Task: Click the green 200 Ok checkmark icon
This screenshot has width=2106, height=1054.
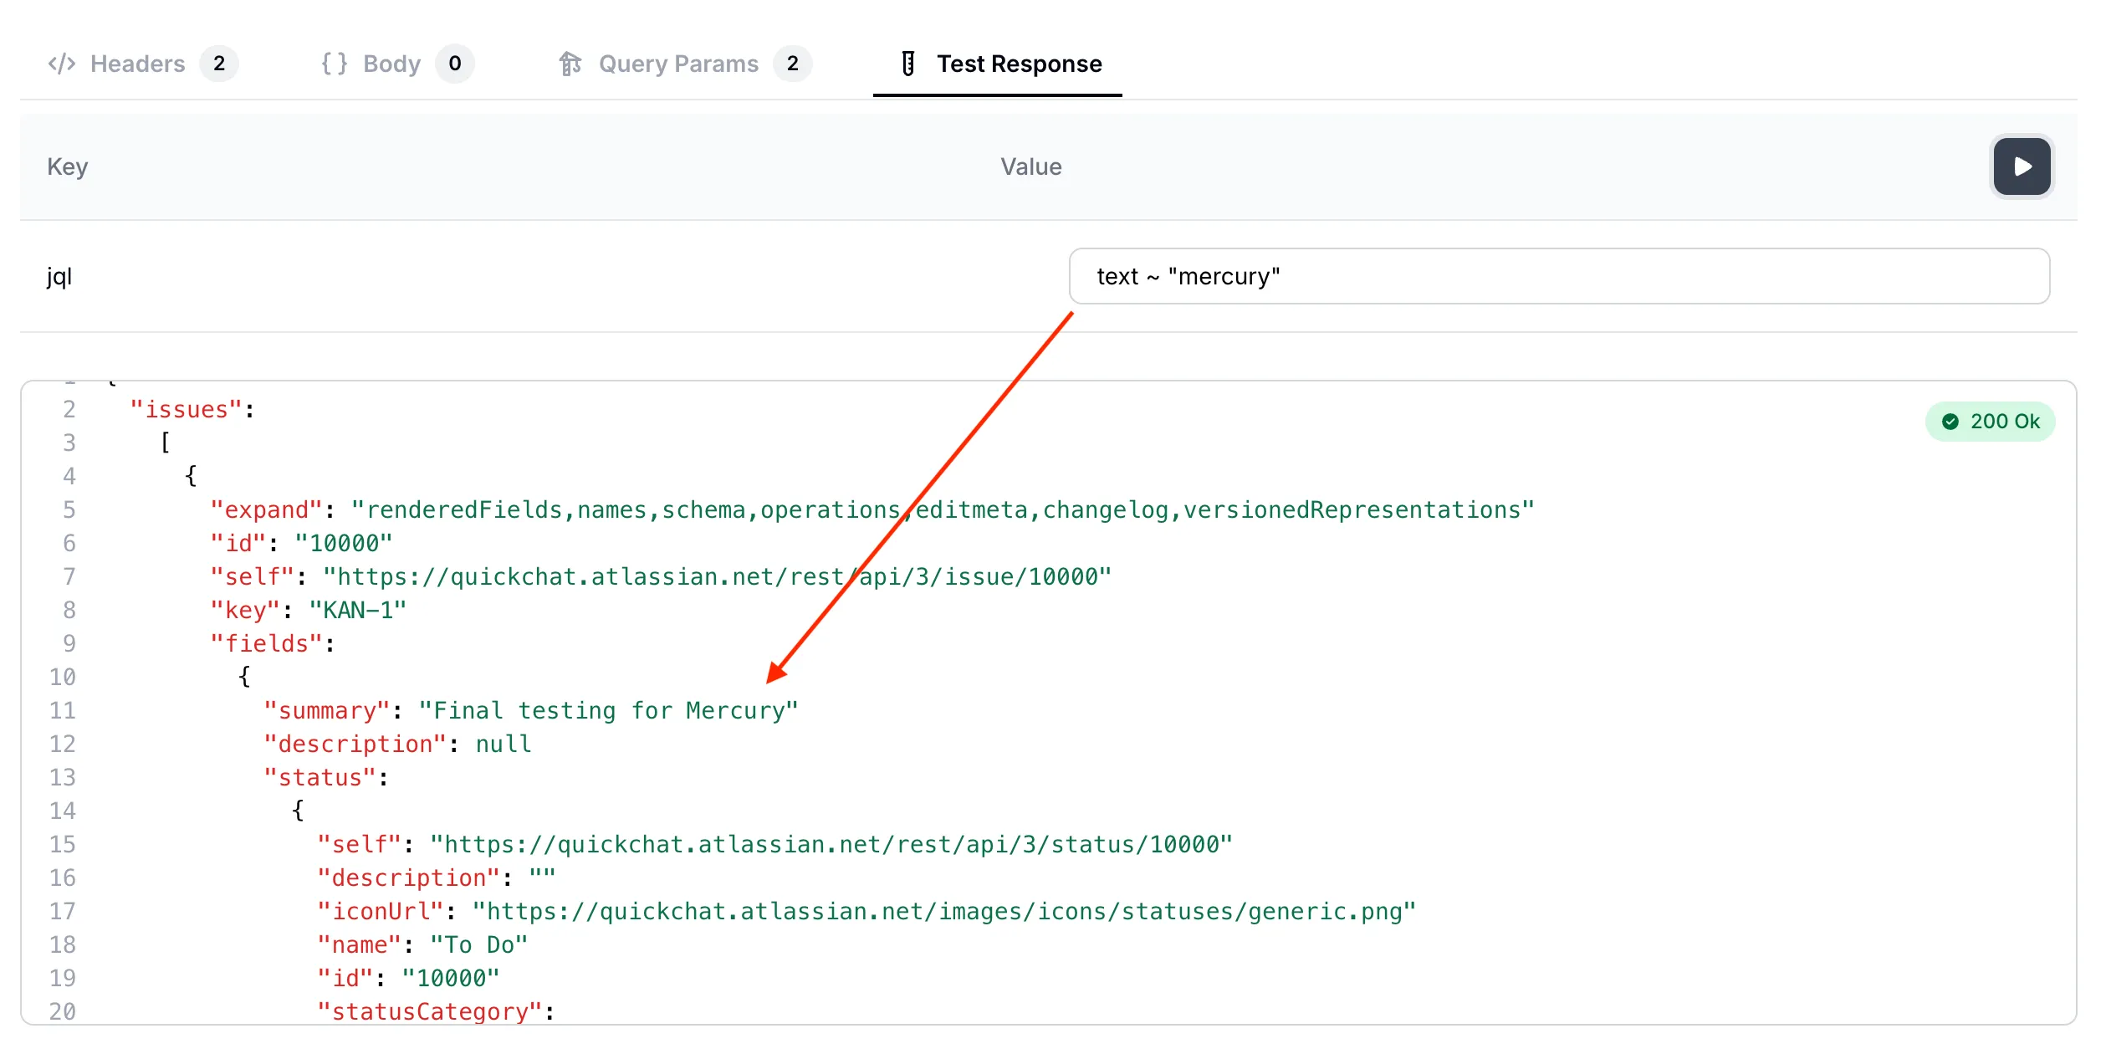Action: tap(1950, 422)
